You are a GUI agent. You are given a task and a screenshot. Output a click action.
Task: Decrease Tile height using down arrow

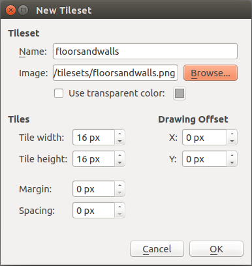point(119,162)
